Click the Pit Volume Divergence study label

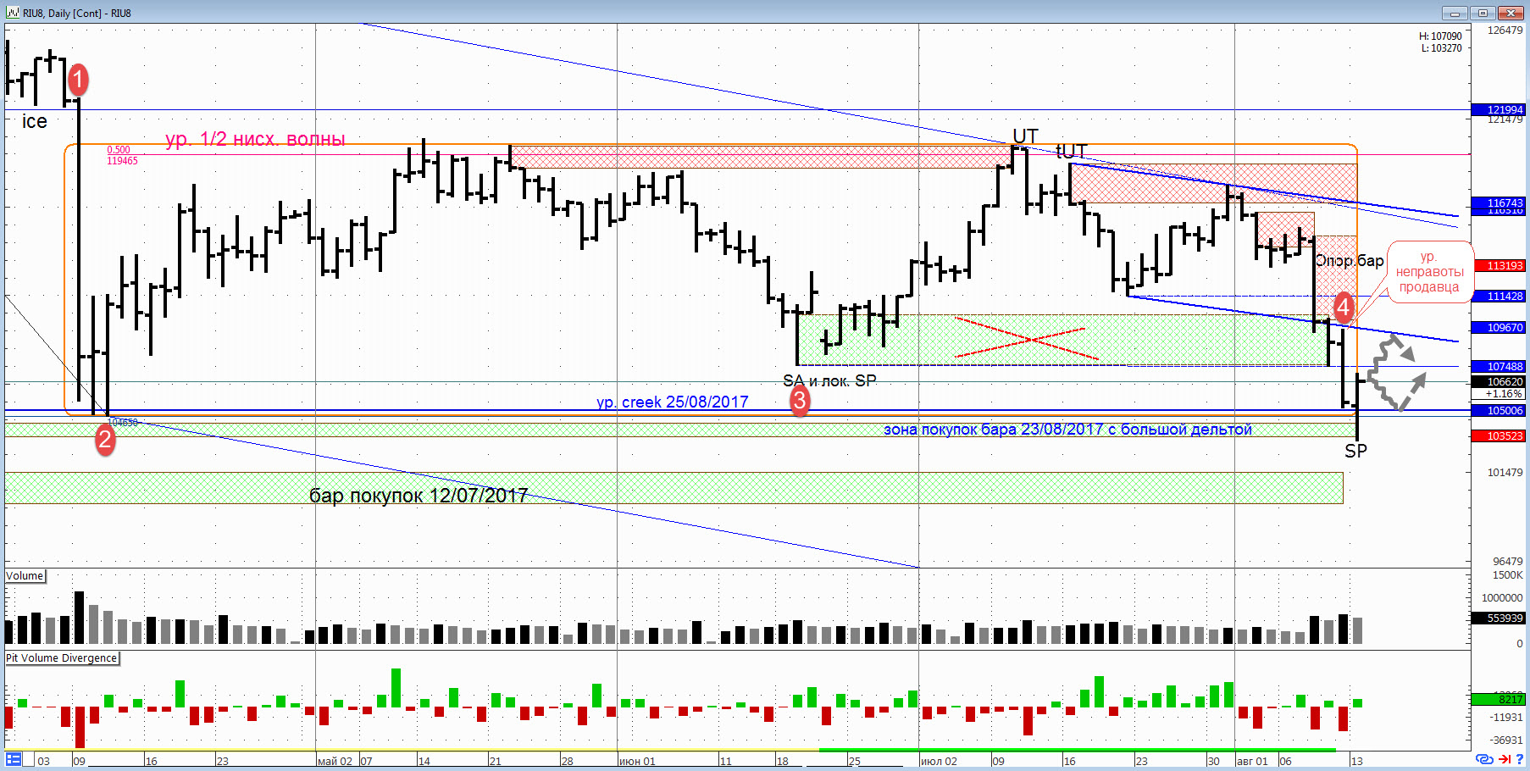pyautogui.click(x=62, y=658)
